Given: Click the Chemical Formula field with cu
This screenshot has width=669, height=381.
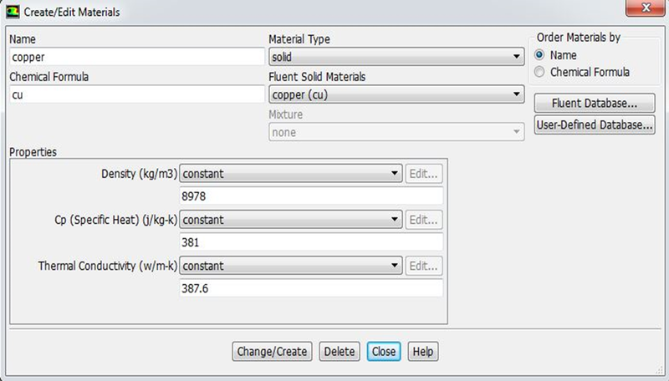Looking at the screenshot, I should pos(137,94).
